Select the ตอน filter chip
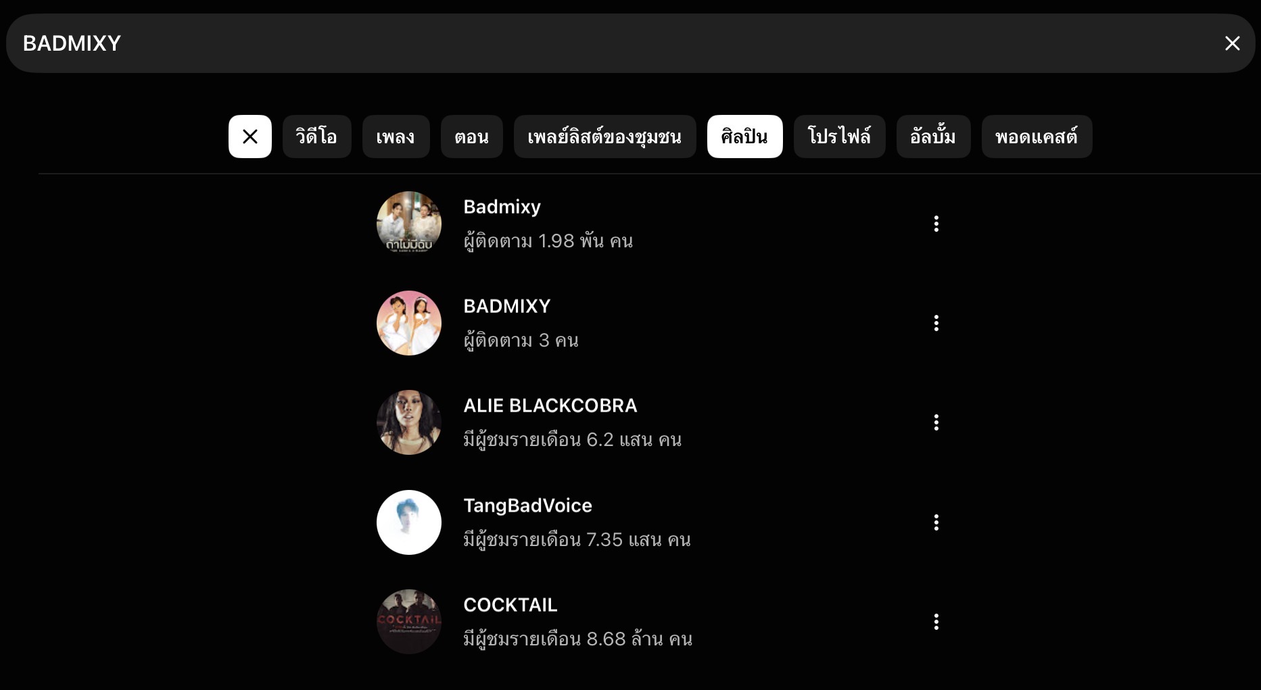The width and height of the screenshot is (1261, 690). 472,137
